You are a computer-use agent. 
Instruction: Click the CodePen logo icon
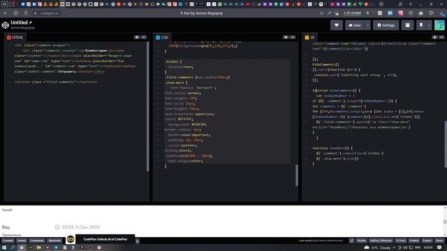point(5,25)
